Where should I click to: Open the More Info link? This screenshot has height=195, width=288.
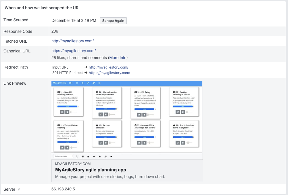118,58
